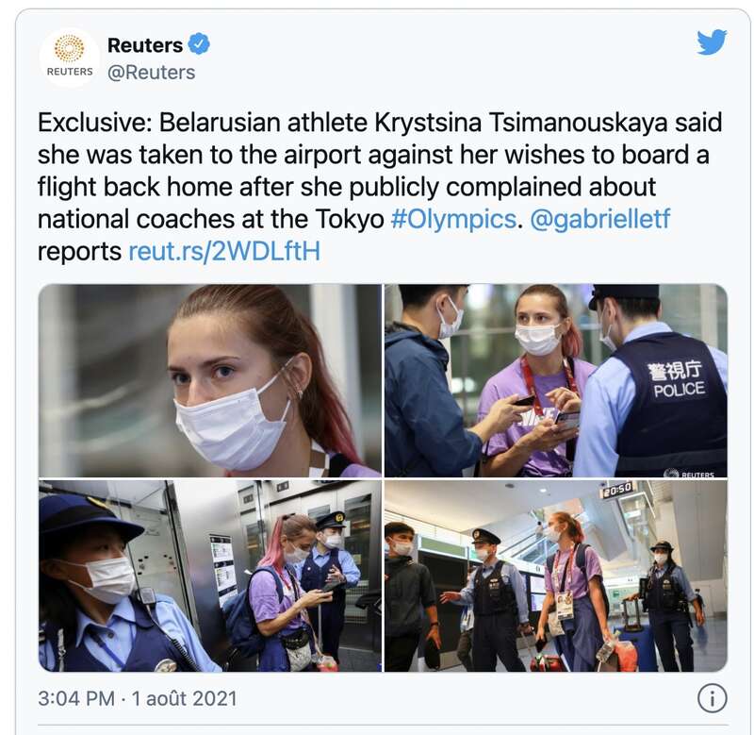Click the tweet body text

point(380,187)
